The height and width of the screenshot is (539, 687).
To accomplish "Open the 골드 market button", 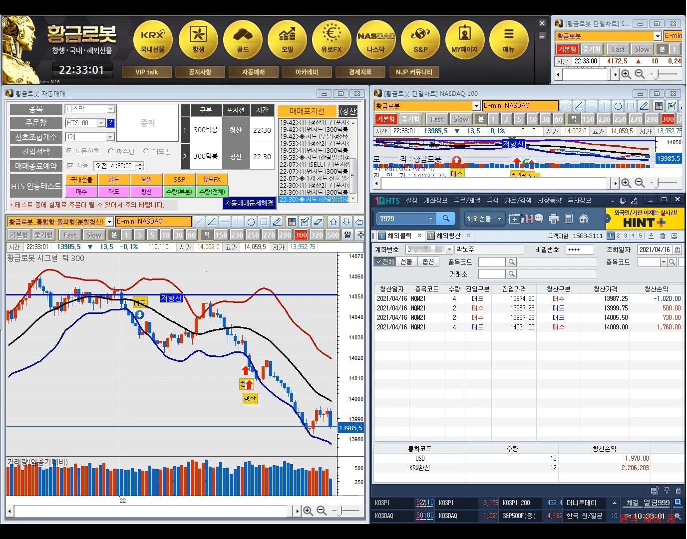I will click(x=243, y=40).
